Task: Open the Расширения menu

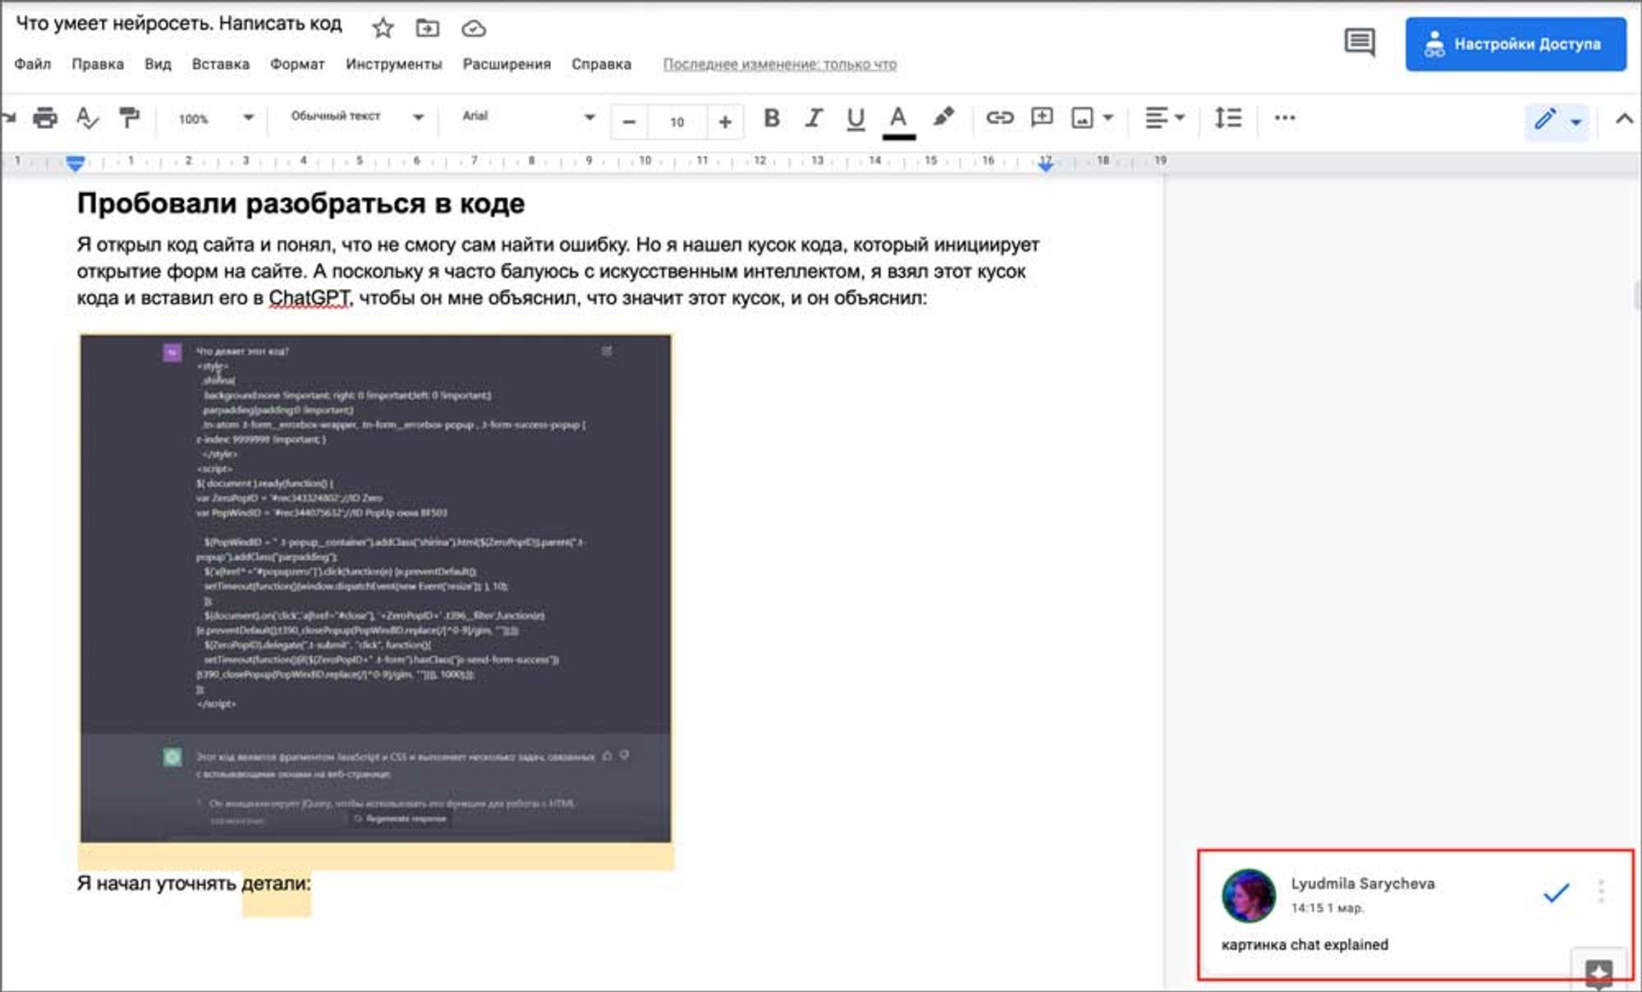Action: (x=507, y=64)
